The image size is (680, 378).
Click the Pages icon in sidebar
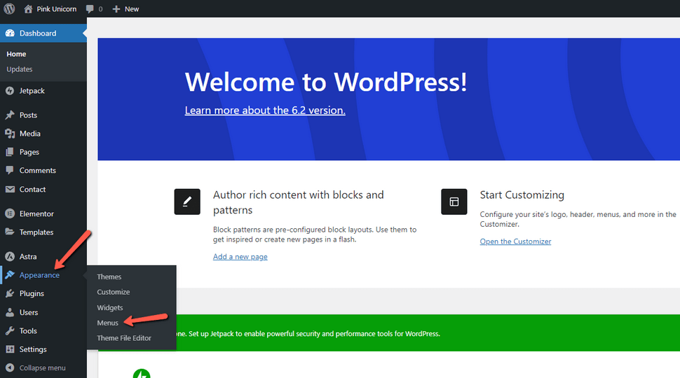pos(10,152)
